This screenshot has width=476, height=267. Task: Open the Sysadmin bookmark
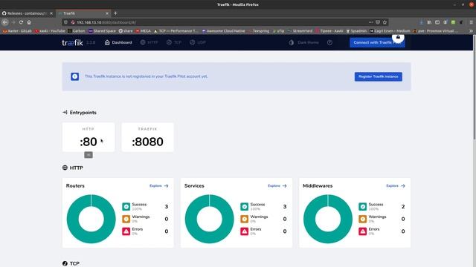click(x=356, y=31)
